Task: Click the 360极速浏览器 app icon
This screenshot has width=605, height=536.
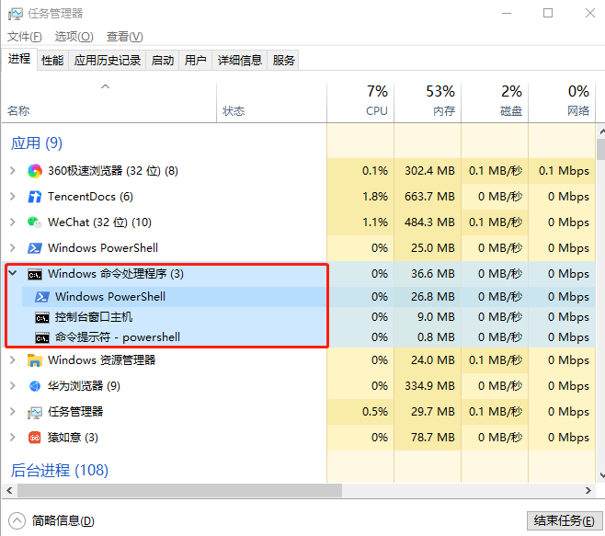Action: point(35,171)
